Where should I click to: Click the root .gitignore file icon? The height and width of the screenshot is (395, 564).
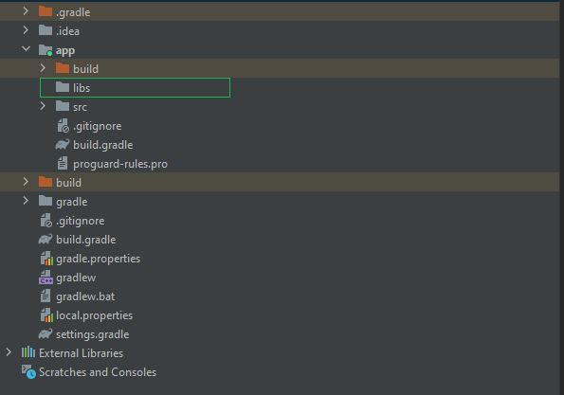(46, 221)
